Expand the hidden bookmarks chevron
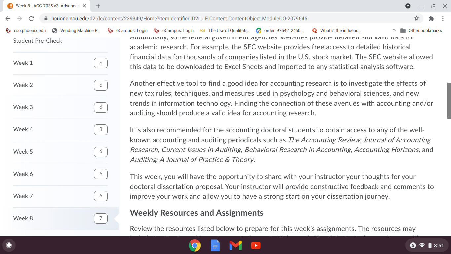This screenshot has width=451, height=254. (394, 30)
